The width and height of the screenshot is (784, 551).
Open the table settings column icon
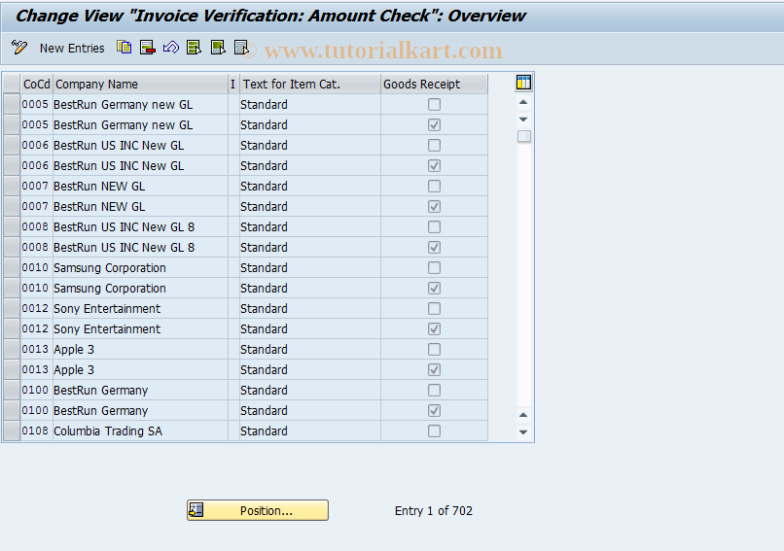523,83
